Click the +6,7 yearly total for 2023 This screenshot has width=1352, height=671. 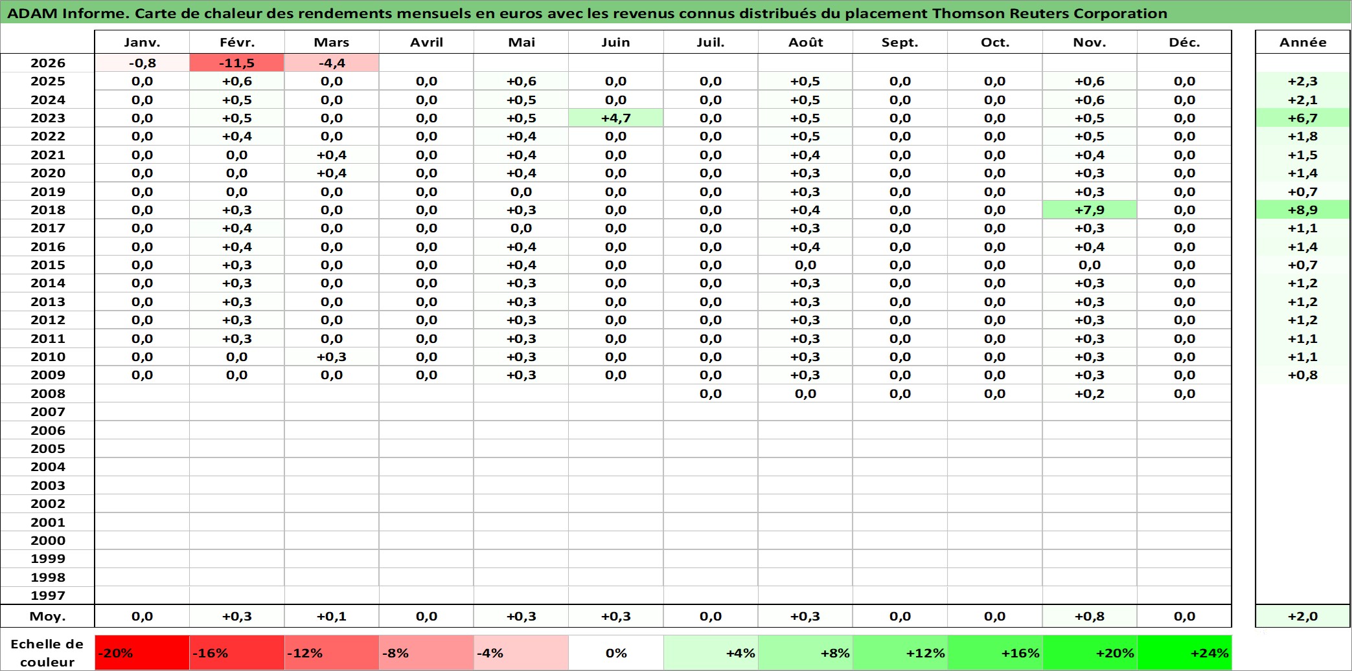[1303, 118]
